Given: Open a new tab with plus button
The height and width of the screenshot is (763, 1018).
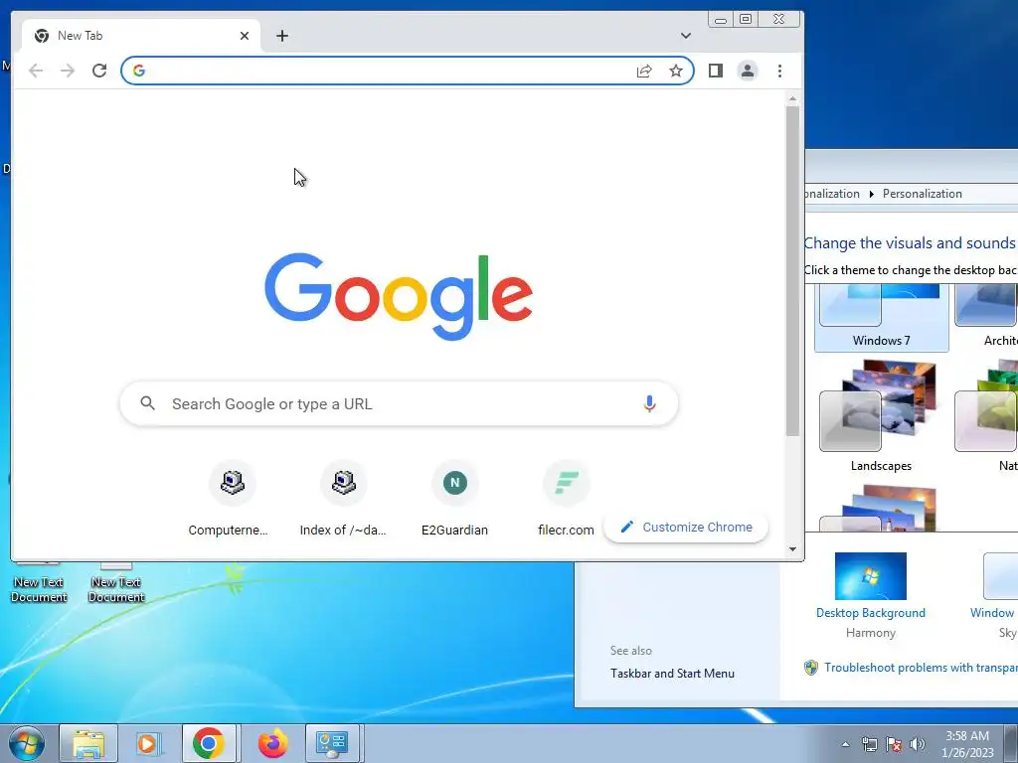Looking at the screenshot, I should [281, 36].
